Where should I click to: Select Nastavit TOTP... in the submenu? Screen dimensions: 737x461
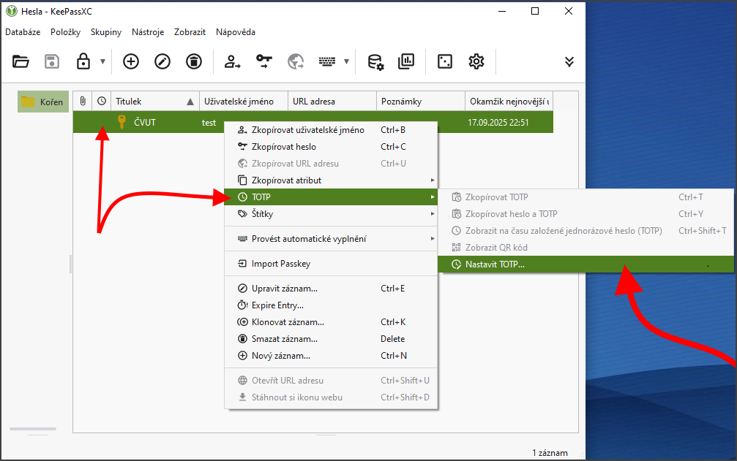495,264
